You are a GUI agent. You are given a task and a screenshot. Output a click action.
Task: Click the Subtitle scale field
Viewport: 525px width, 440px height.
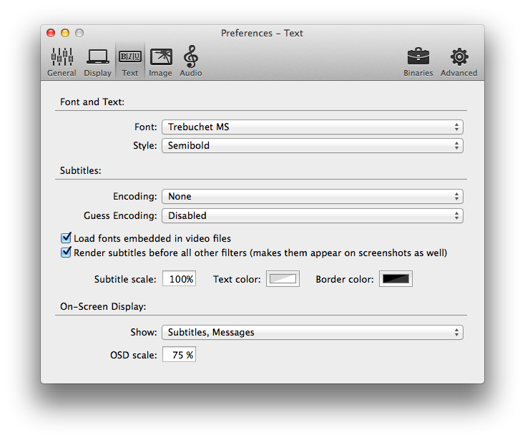(x=179, y=279)
